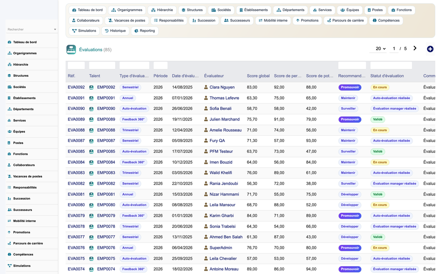Click the sidebar Successeurs icon
443x274 pixels.
point(9,210)
